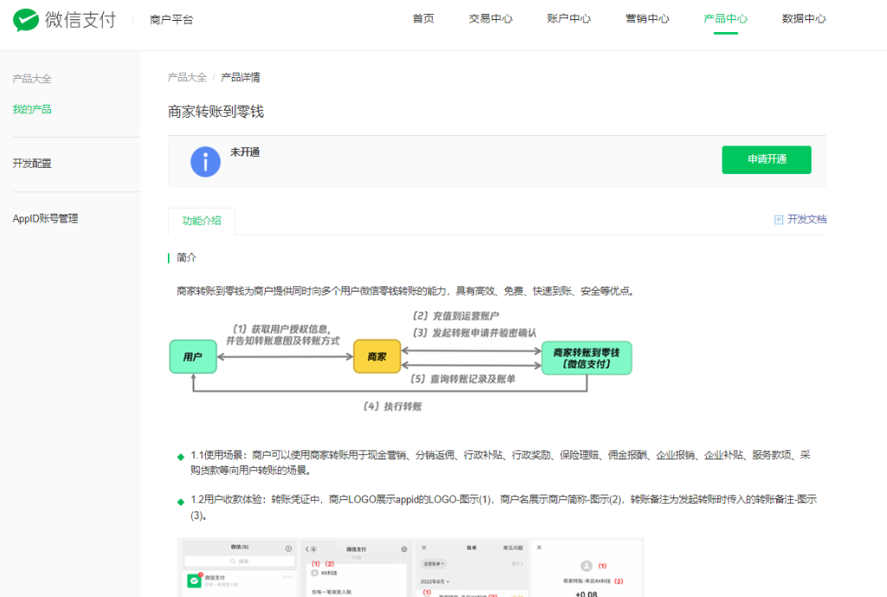Click the phone screenshots preview image
Image resolution: width=887 pixels, height=597 pixels.
410,567
